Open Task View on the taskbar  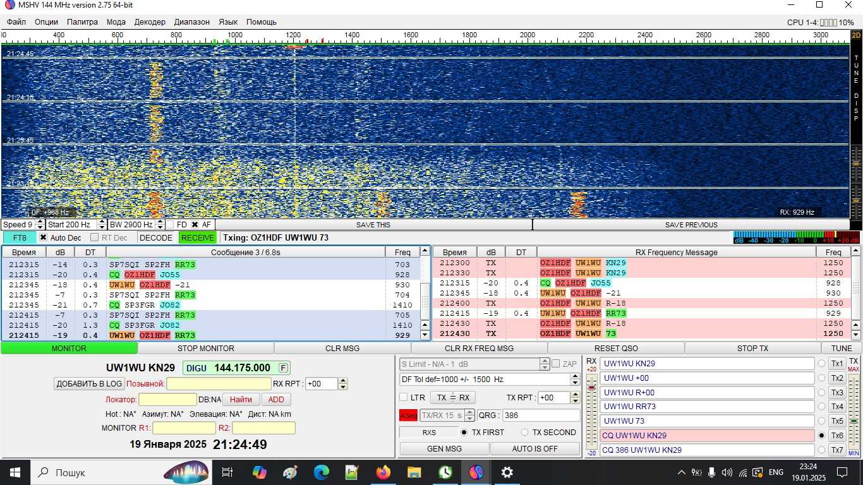coord(227,472)
